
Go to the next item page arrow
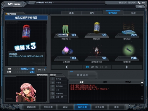coord(127,67)
